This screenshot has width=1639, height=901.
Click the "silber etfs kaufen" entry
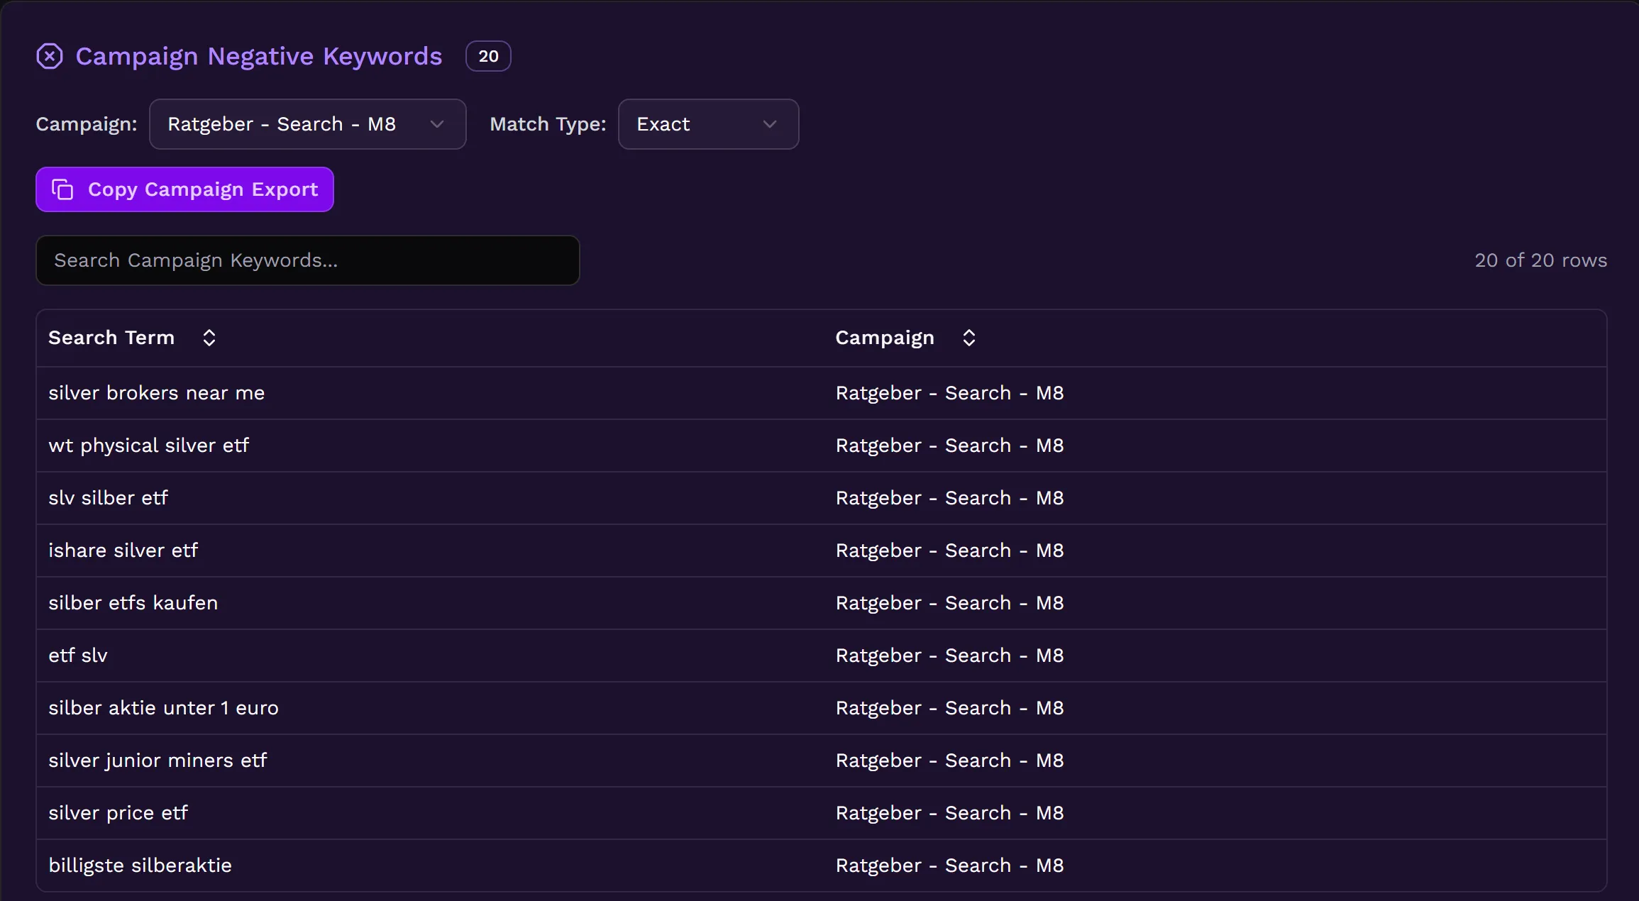point(133,603)
